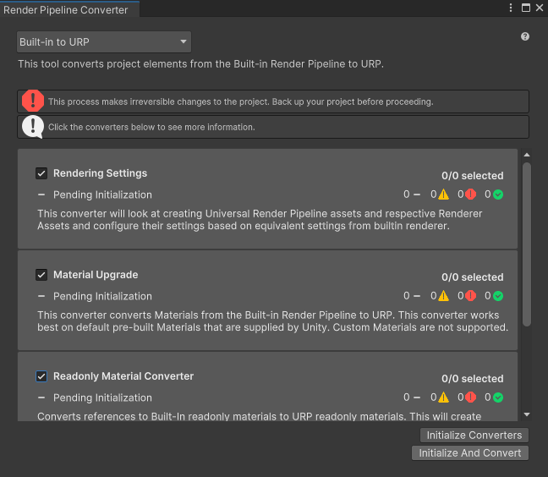Click the yellow warning icon in Readonly Material Converter
This screenshot has height=477, width=548.
[x=443, y=397]
